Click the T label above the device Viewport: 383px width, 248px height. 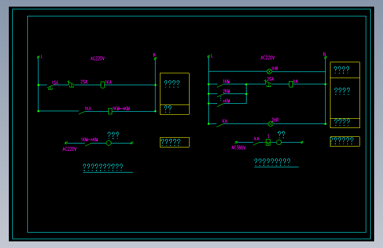coord(268,136)
